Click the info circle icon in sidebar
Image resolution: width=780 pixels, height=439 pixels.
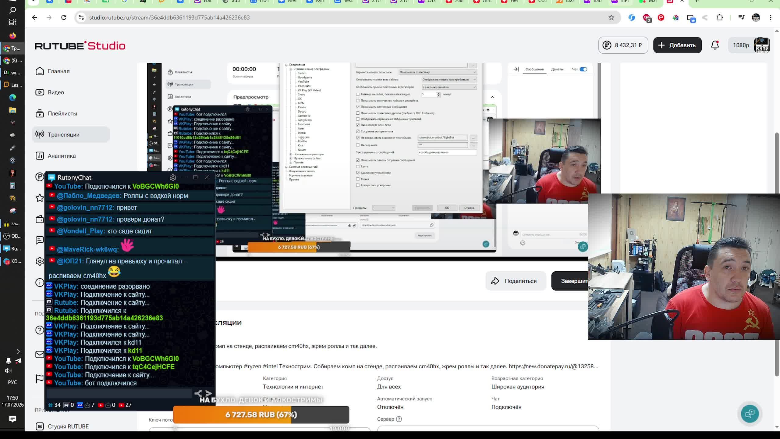pyautogui.click(x=40, y=282)
